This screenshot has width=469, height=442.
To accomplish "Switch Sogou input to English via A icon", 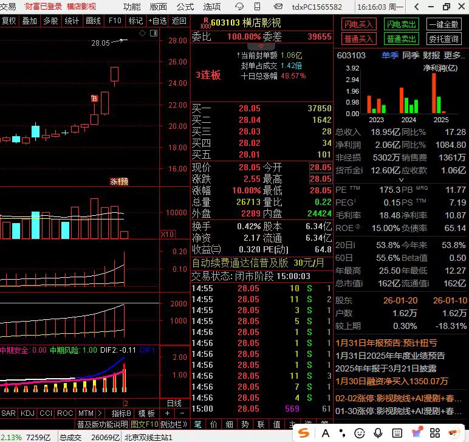I will [326, 433].
